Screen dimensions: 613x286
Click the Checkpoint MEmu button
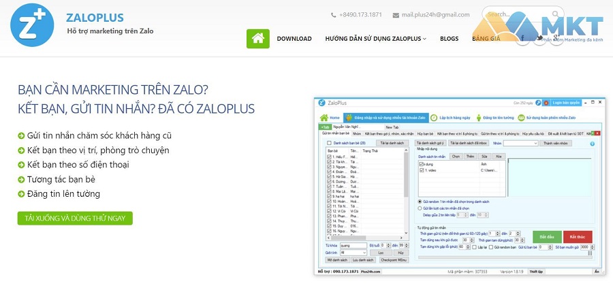click(x=394, y=260)
